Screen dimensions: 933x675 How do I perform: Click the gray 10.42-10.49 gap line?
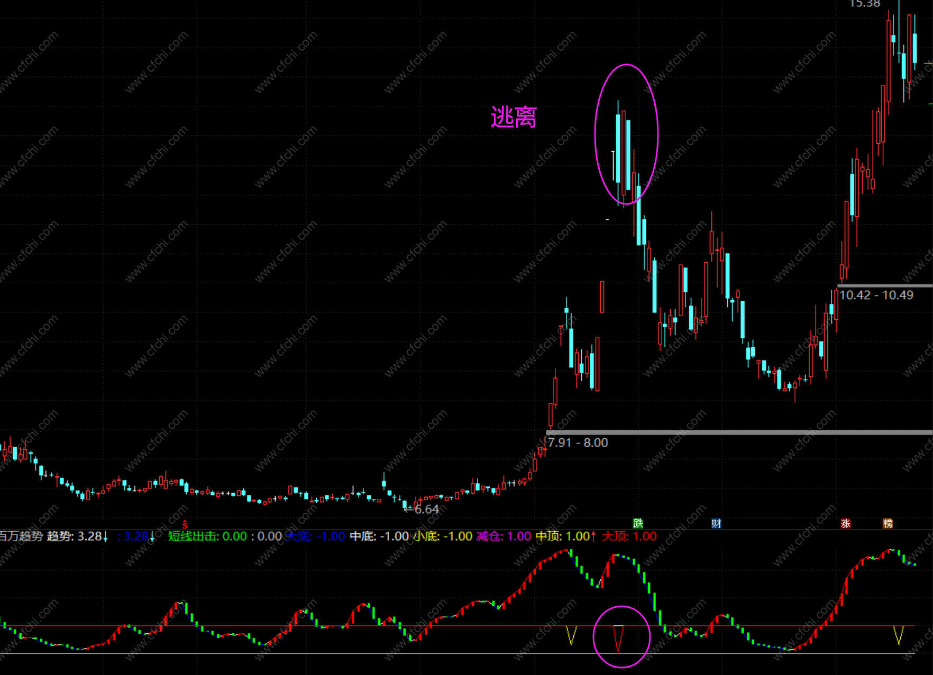[x=885, y=286]
